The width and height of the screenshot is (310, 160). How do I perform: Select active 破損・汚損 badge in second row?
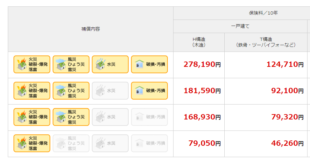149,91
